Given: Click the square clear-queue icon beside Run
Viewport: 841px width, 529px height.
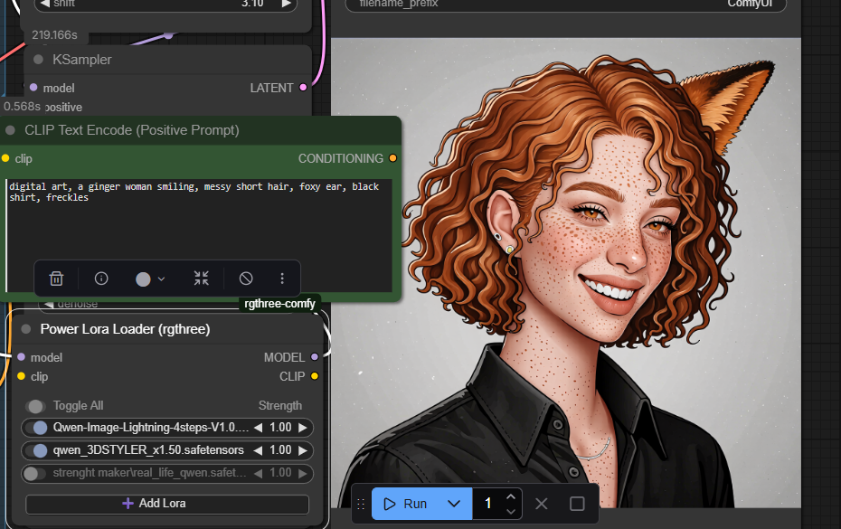Looking at the screenshot, I should point(577,504).
